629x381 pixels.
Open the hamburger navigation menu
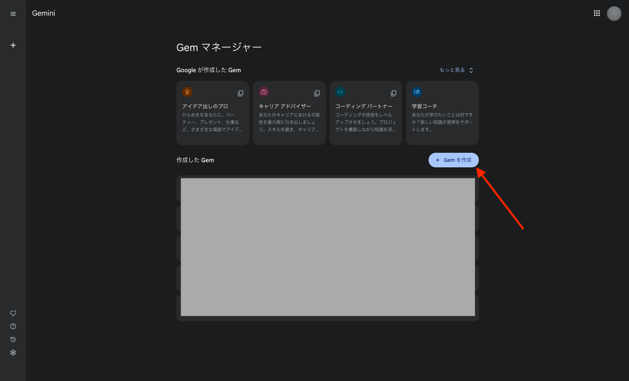click(x=13, y=13)
